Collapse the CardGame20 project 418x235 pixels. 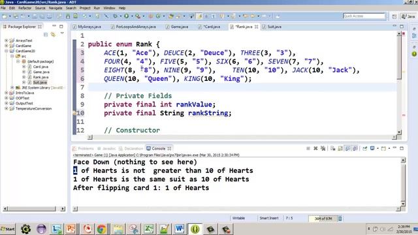click(6, 51)
